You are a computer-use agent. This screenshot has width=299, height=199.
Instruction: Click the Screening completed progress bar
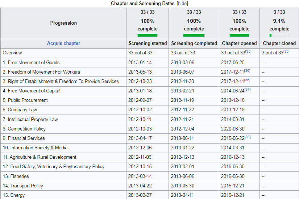click(x=194, y=35)
